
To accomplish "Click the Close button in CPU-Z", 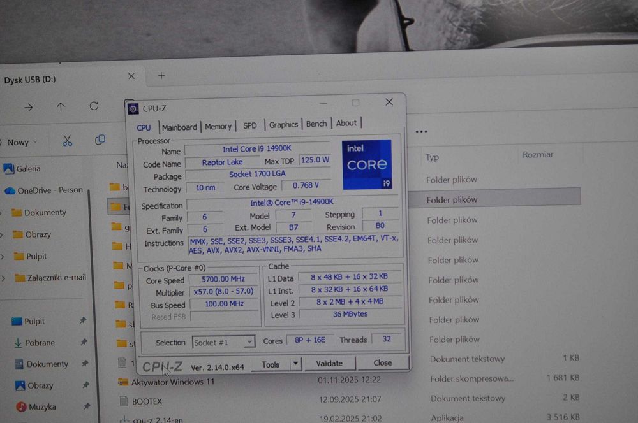I will (x=382, y=363).
